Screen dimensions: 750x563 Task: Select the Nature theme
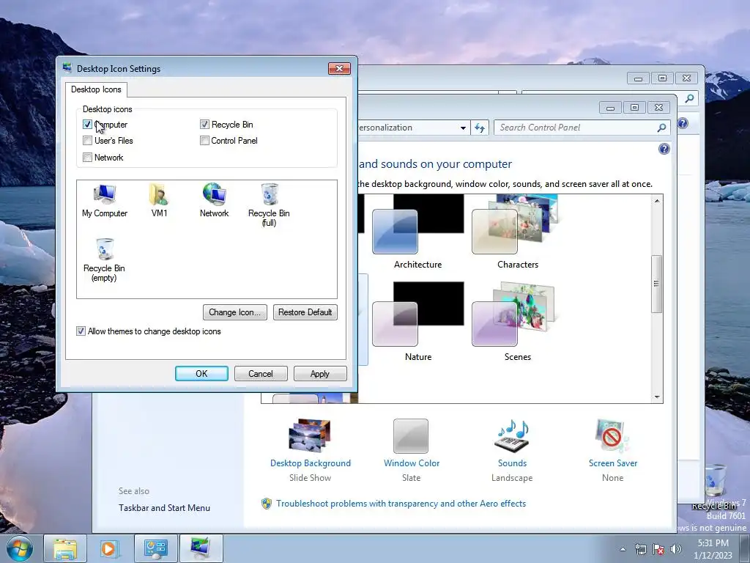pyautogui.click(x=417, y=322)
